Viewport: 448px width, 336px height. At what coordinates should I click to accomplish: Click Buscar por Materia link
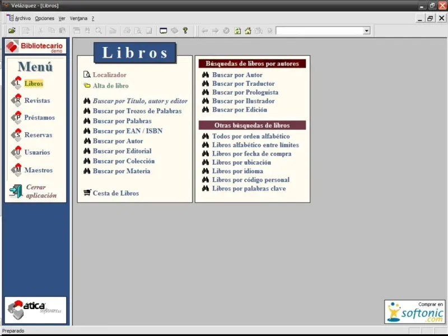pyautogui.click(x=122, y=171)
